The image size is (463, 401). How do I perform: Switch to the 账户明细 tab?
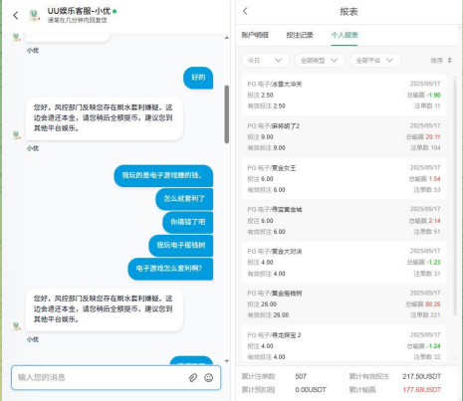coord(255,35)
